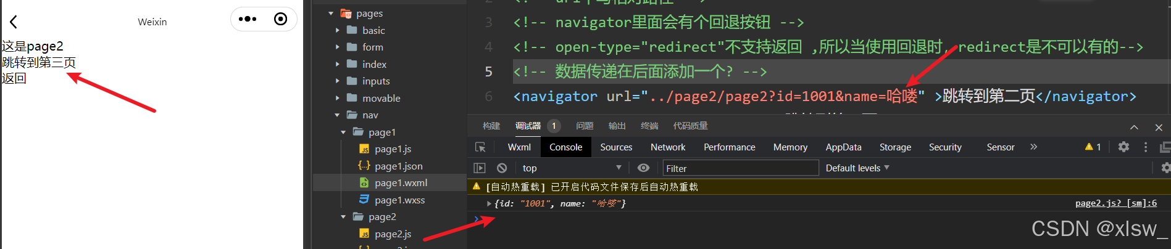The image size is (1171, 249).
Task: Click the warning count indicator
Action: coord(1093,147)
